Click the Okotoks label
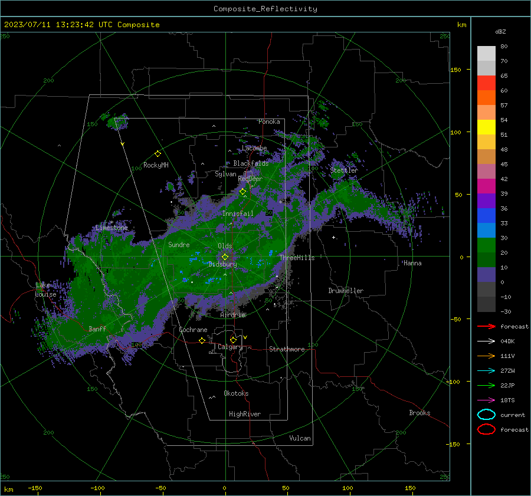Viewport: 531px width, 496px height. 236,393
